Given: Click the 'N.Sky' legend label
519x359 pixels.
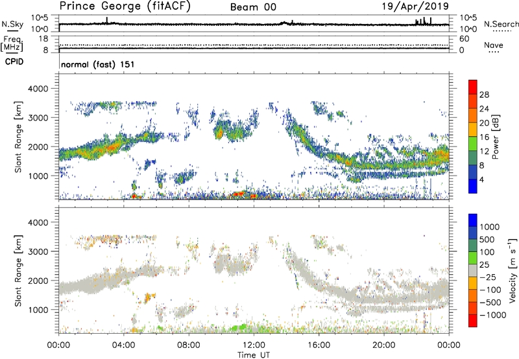Looking at the screenshot, I should (12, 24).
